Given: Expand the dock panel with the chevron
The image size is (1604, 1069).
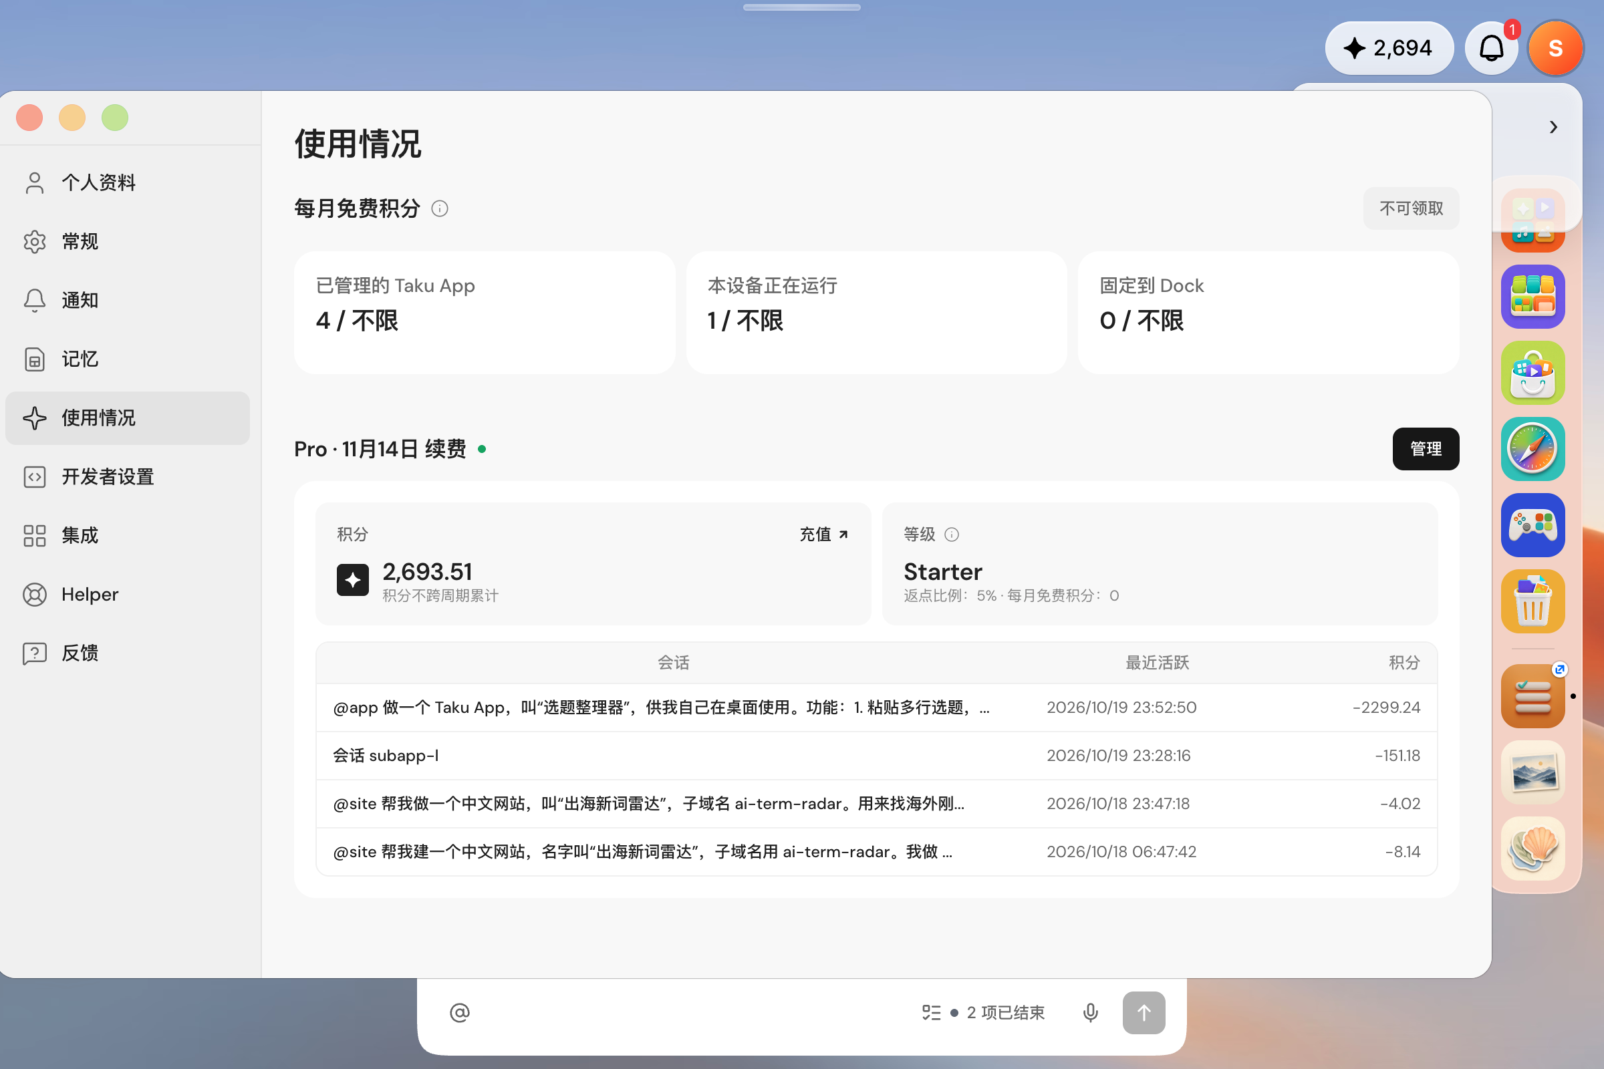Looking at the screenshot, I should [x=1553, y=128].
